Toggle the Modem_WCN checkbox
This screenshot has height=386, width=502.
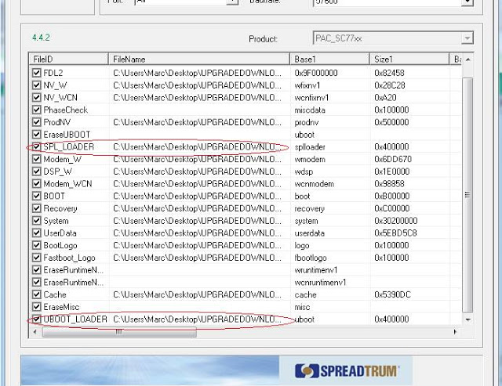[x=37, y=183]
